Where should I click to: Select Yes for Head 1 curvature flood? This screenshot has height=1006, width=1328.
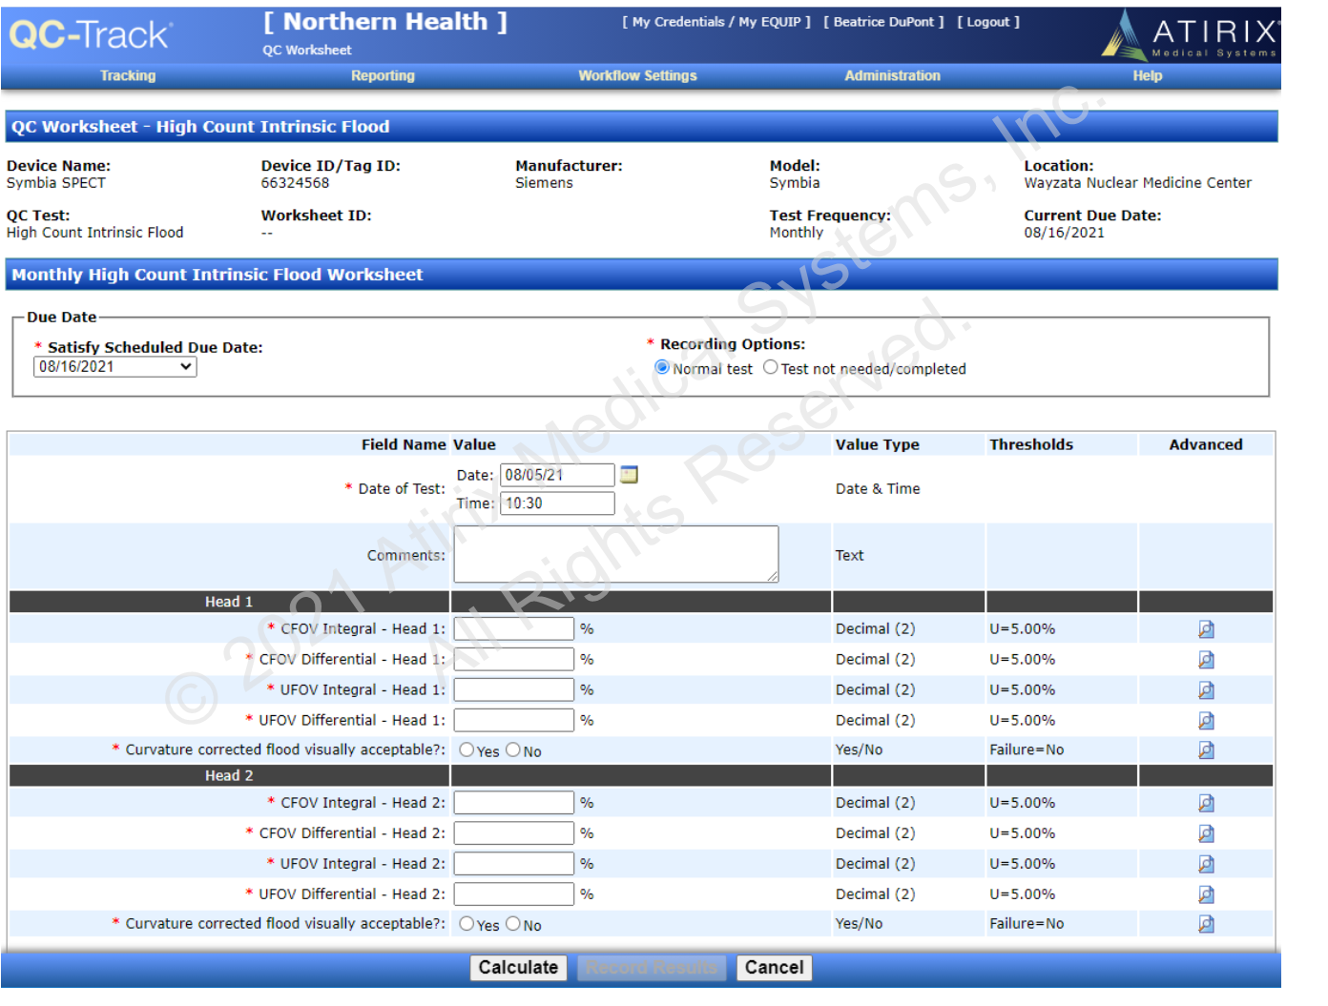pyautogui.click(x=467, y=750)
